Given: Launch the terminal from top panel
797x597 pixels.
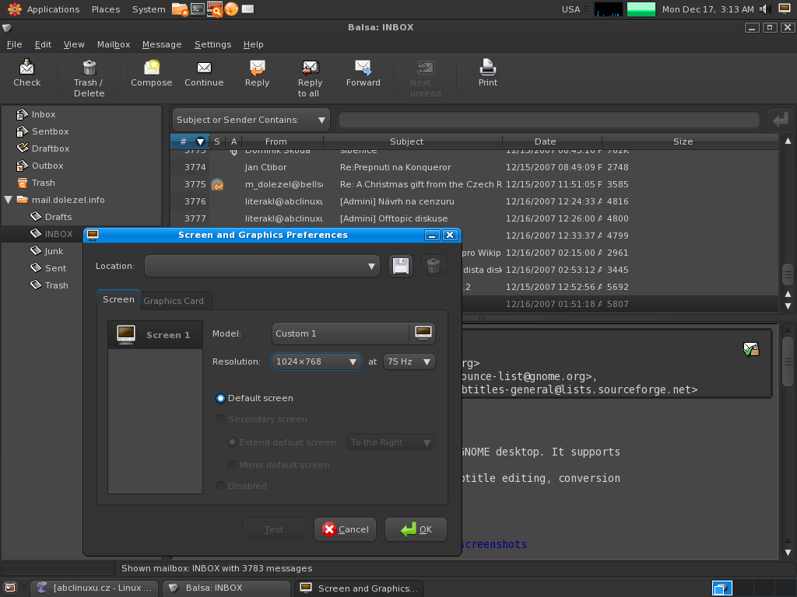Looking at the screenshot, I should 198,9.
